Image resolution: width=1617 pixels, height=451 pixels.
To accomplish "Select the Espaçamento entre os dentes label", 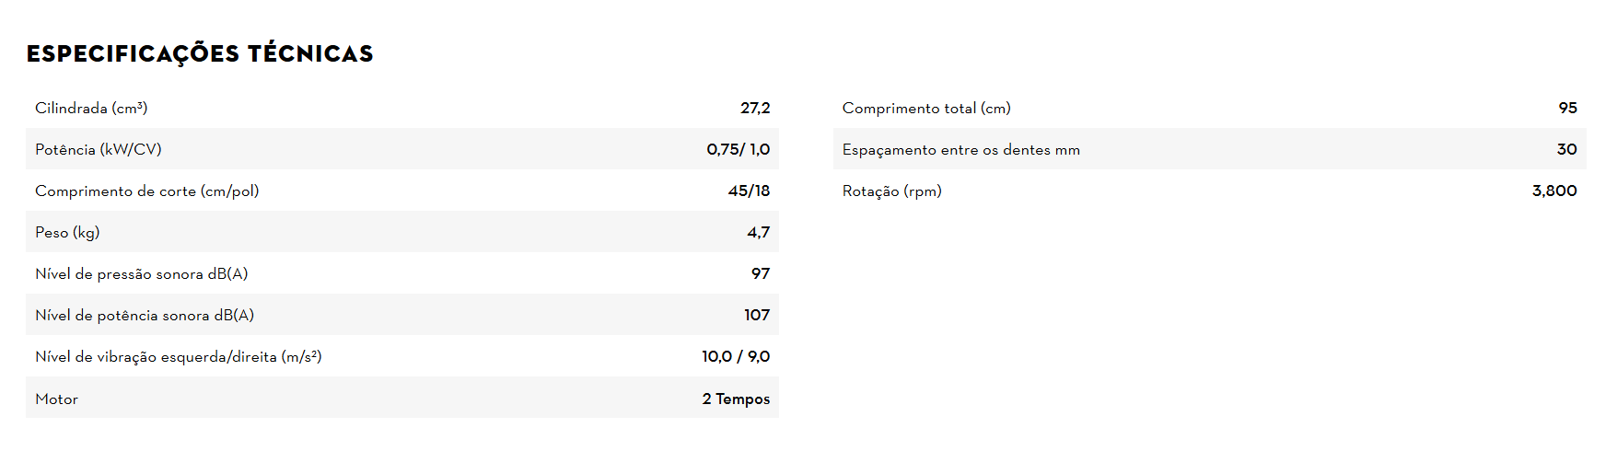I will [960, 149].
